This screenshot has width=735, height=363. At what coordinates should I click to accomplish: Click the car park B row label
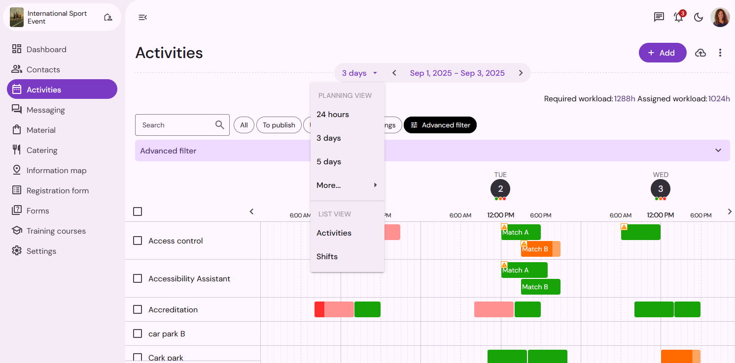point(167,333)
